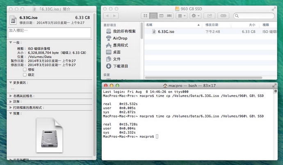
Task: Toggle Finder full screen arrows
Action: (274, 9)
